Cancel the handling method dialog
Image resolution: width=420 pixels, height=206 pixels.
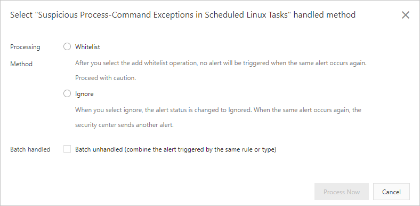(x=391, y=192)
